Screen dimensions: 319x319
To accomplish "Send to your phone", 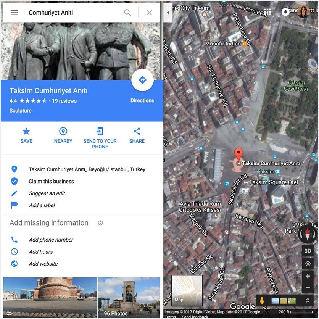I will pos(100,138).
